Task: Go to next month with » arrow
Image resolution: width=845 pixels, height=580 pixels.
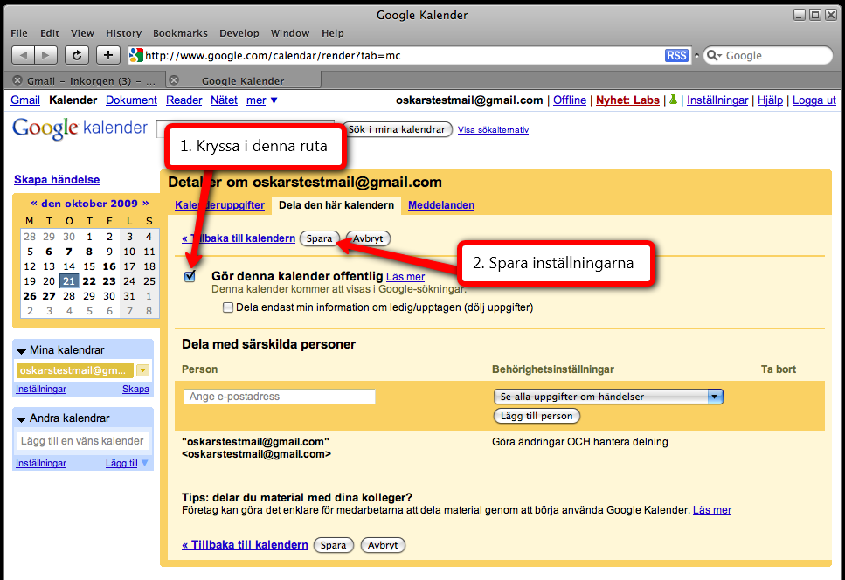Action: [x=146, y=203]
